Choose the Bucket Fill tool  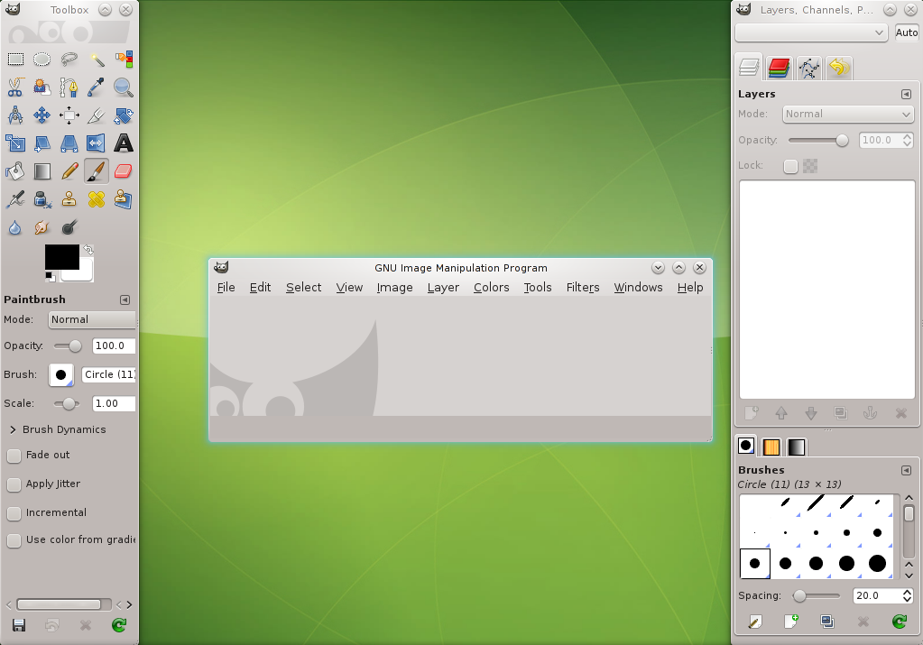point(15,171)
